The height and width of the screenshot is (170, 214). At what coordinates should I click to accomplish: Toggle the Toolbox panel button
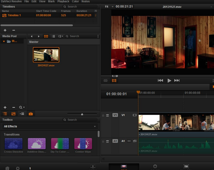31,114
